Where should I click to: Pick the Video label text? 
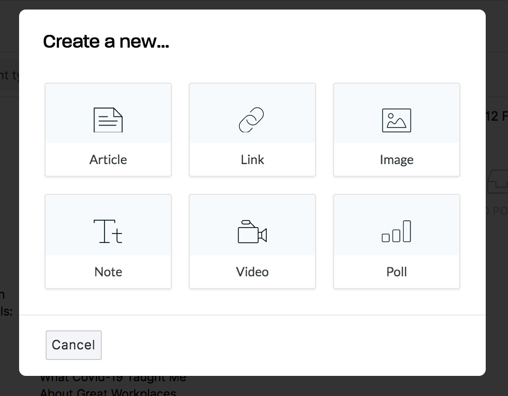[x=252, y=272]
